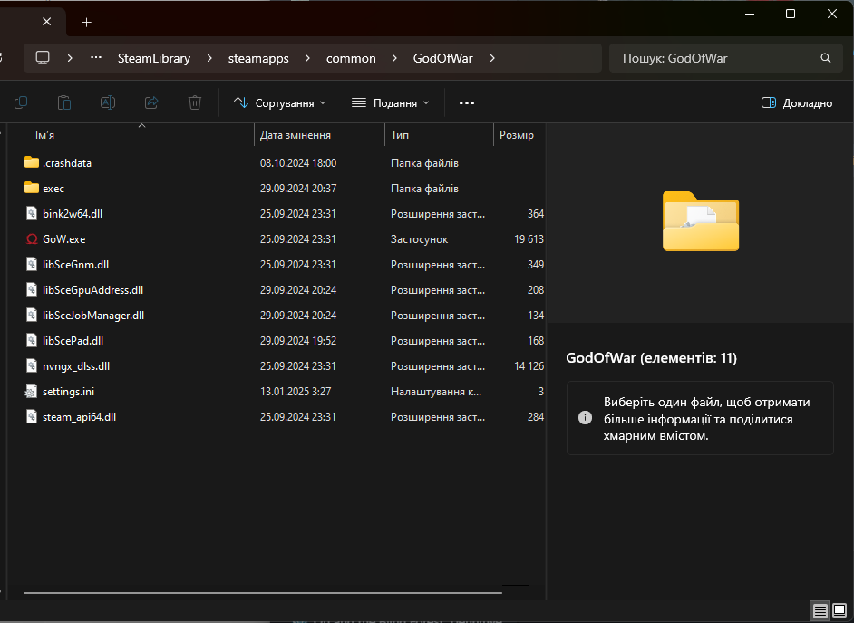
Task: Sort by Тип column header
Action: (x=439, y=134)
